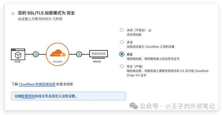Click lock icon between Cloudflare and server
The width and height of the screenshot is (222, 115).
[x=79, y=54]
